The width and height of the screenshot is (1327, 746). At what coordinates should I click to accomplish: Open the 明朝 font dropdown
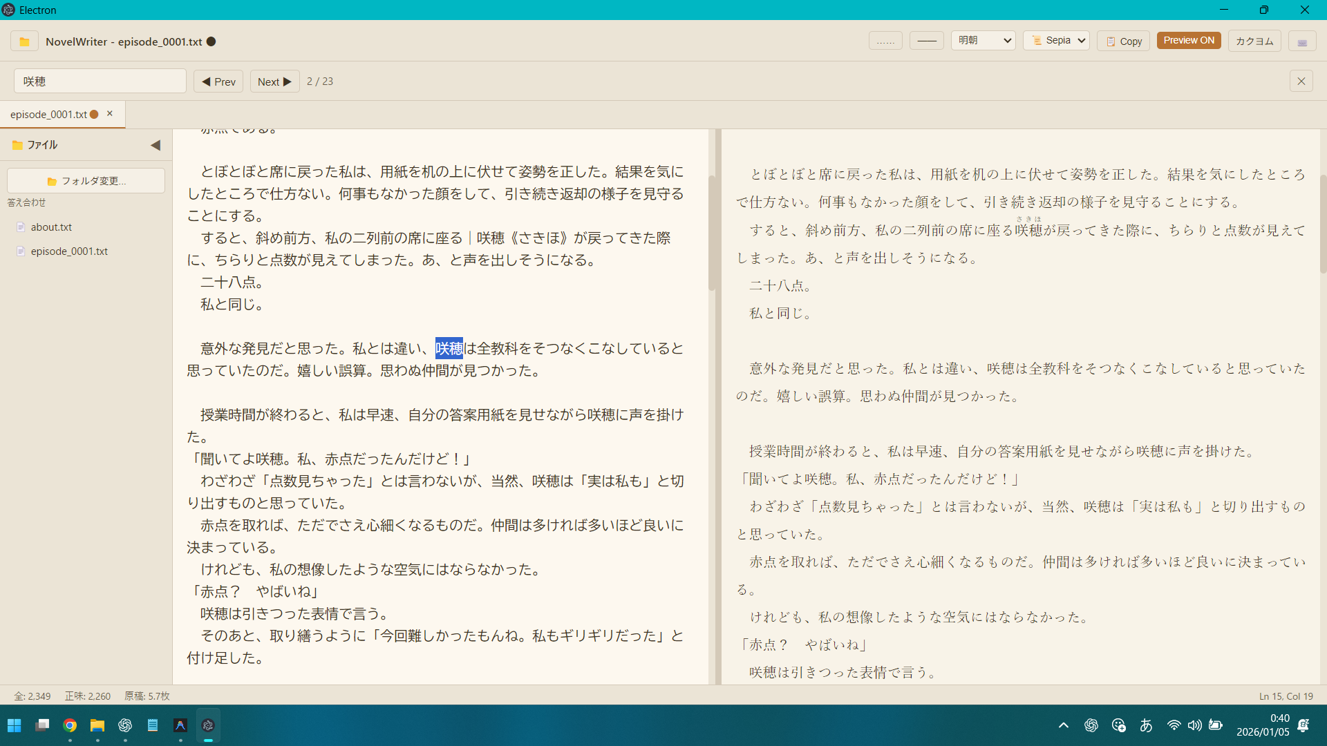tap(983, 41)
